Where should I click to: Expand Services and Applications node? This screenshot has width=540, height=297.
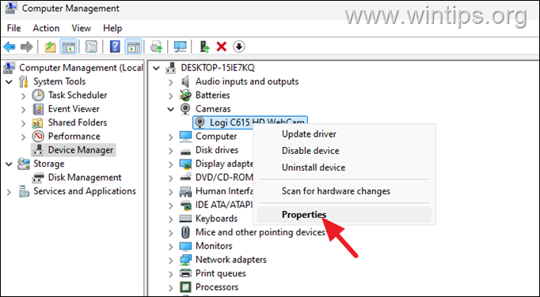click(9, 192)
